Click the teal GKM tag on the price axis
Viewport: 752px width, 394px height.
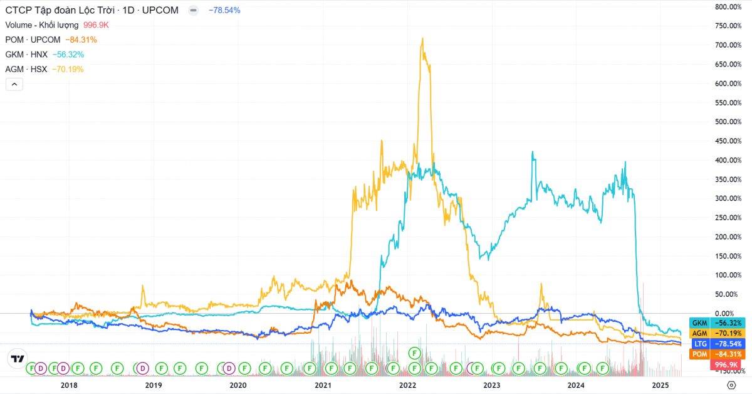[699, 323]
